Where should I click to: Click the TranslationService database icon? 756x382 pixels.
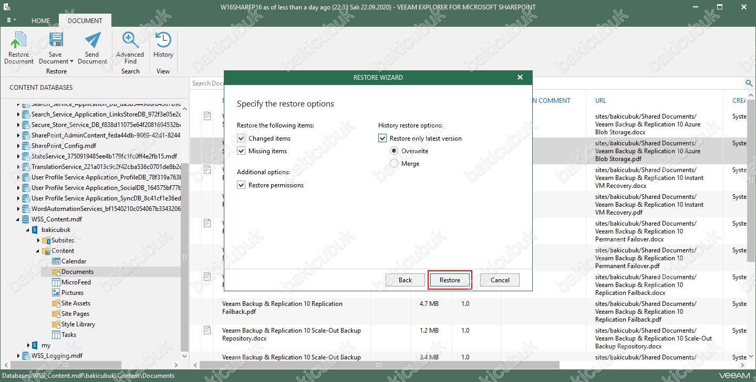[x=26, y=167]
